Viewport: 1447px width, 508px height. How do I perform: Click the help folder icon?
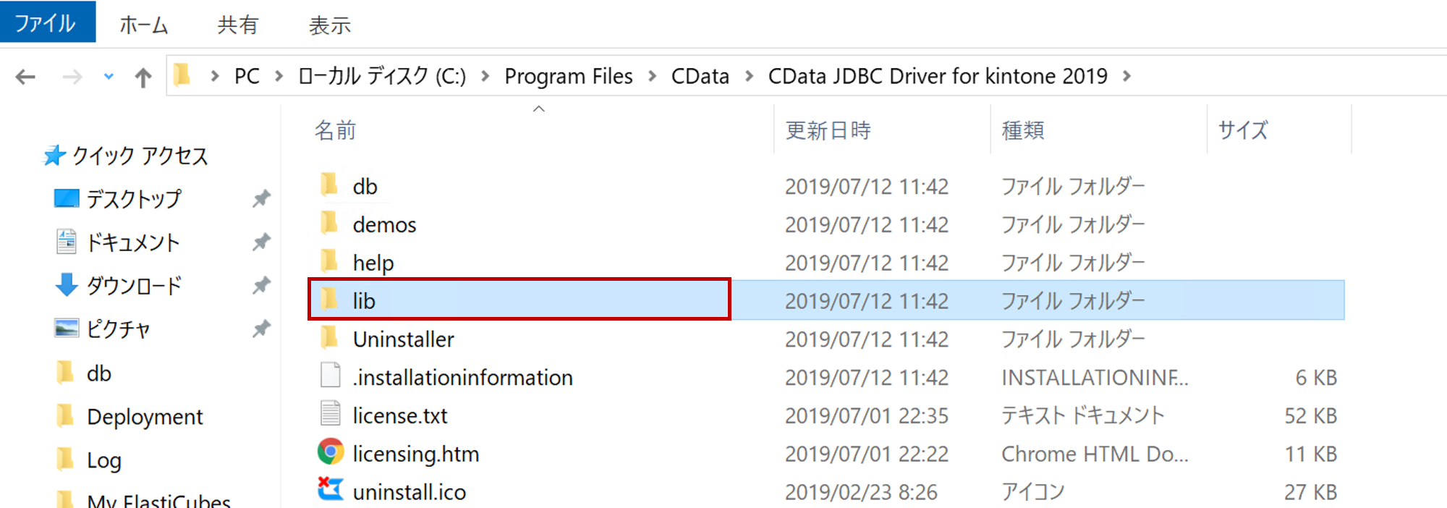click(x=329, y=261)
